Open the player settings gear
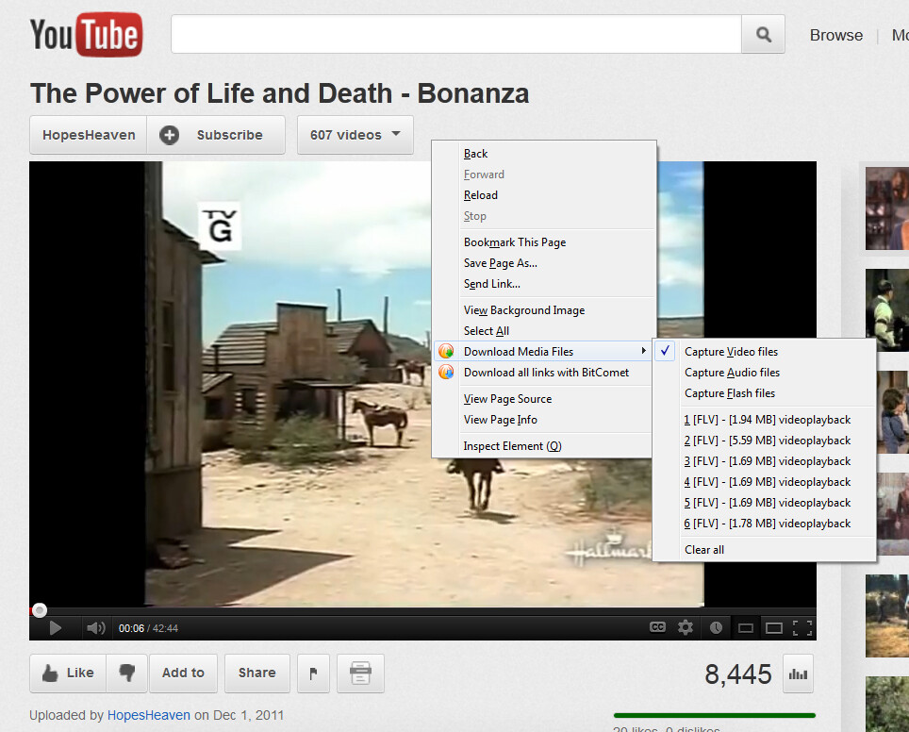The image size is (909, 732). coord(686,627)
